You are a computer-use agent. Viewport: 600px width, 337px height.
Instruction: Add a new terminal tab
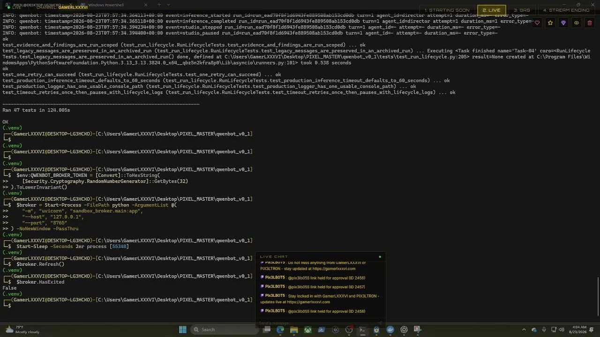(x=159, y=5)
